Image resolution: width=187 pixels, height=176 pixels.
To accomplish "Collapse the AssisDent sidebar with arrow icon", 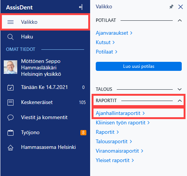I will (81, 7).
